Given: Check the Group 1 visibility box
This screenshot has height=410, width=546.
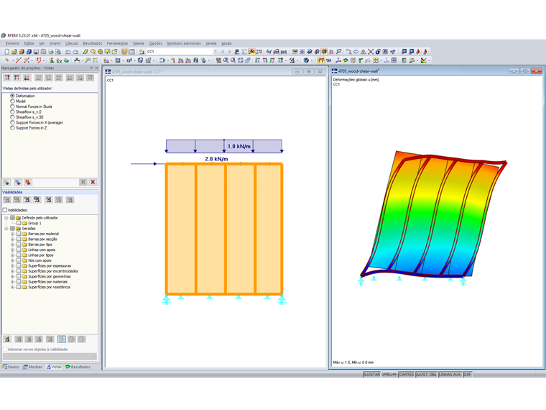Looking at the screenshot, I should 19,223.
